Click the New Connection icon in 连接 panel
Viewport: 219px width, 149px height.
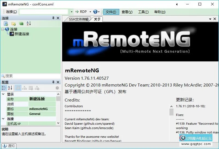[x=6, y=24]
